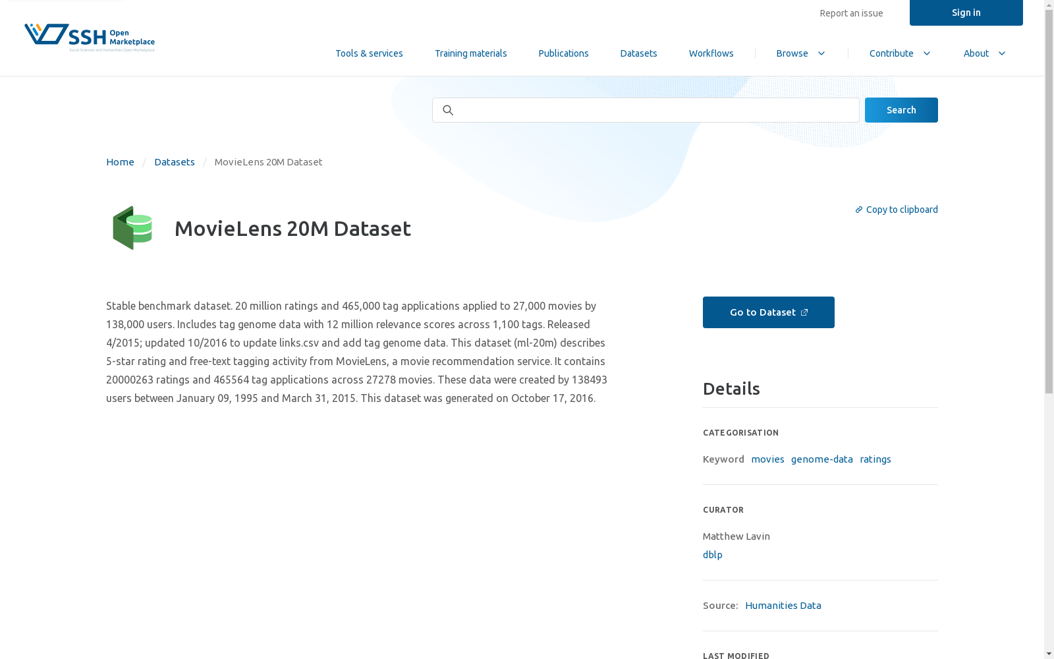Click the Source: label
1054x659 pixels.
coord(721,606)
